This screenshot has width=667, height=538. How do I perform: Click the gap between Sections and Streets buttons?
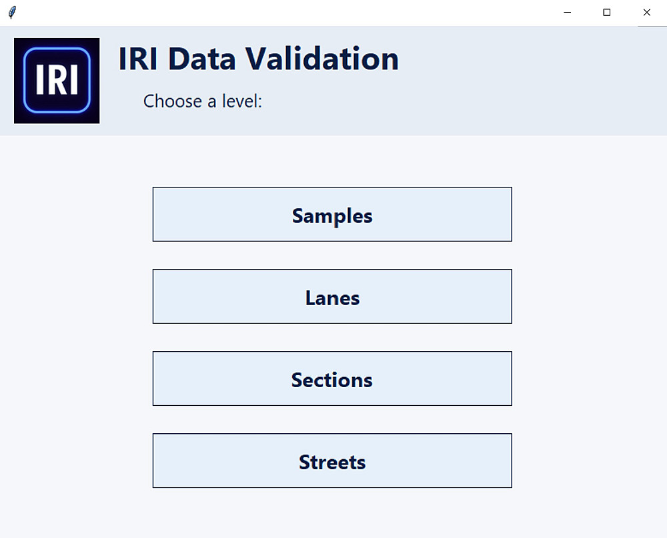pos(332,420)
